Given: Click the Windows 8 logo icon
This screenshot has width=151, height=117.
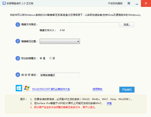Looking at the screenshot, I should [19, 88].
